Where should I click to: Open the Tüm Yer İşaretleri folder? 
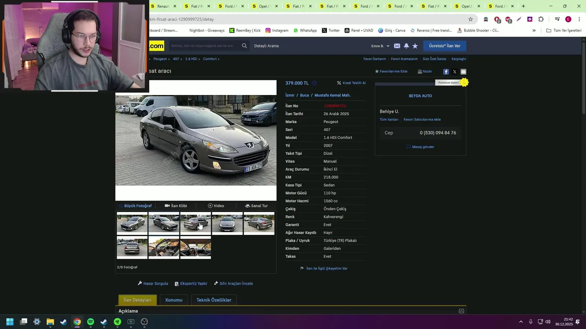[564, 31]
